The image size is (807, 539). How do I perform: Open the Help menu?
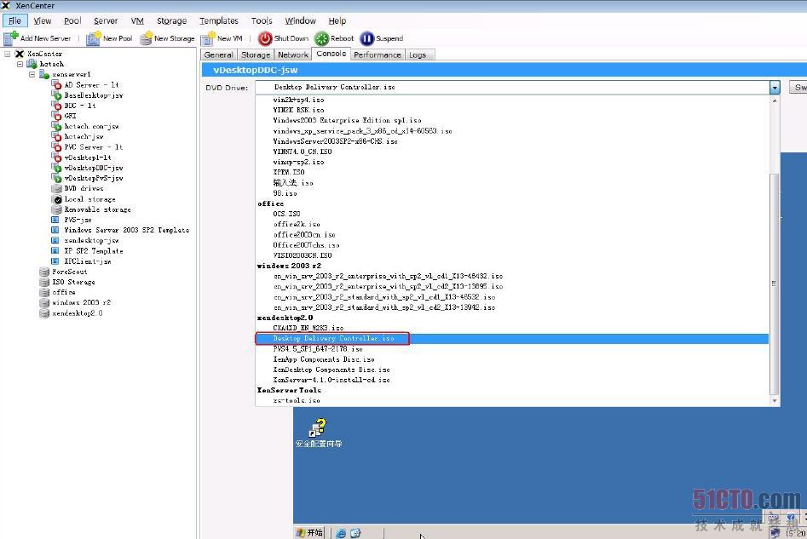[337, 20]
